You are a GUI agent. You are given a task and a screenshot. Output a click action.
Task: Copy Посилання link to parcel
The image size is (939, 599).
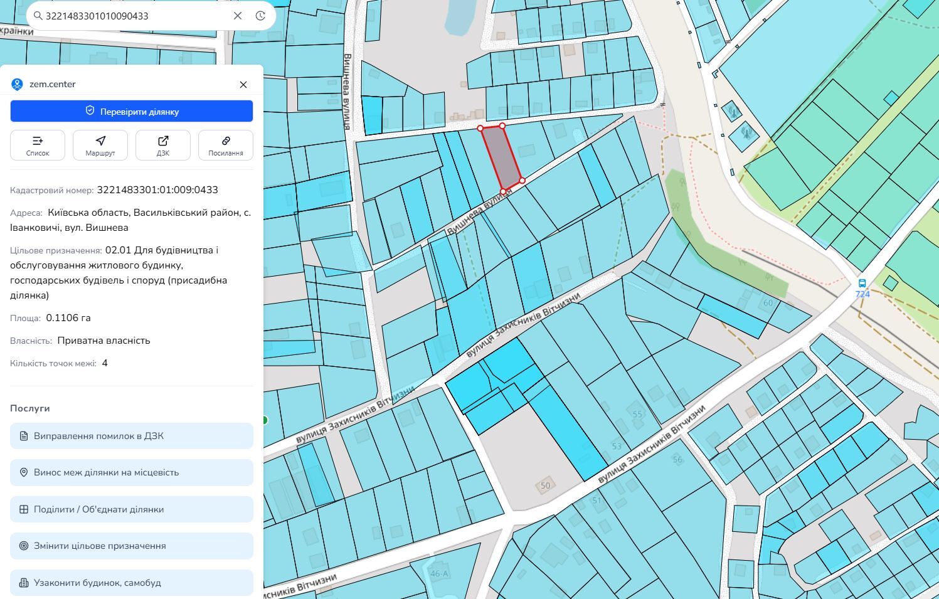tap(226, 145)
